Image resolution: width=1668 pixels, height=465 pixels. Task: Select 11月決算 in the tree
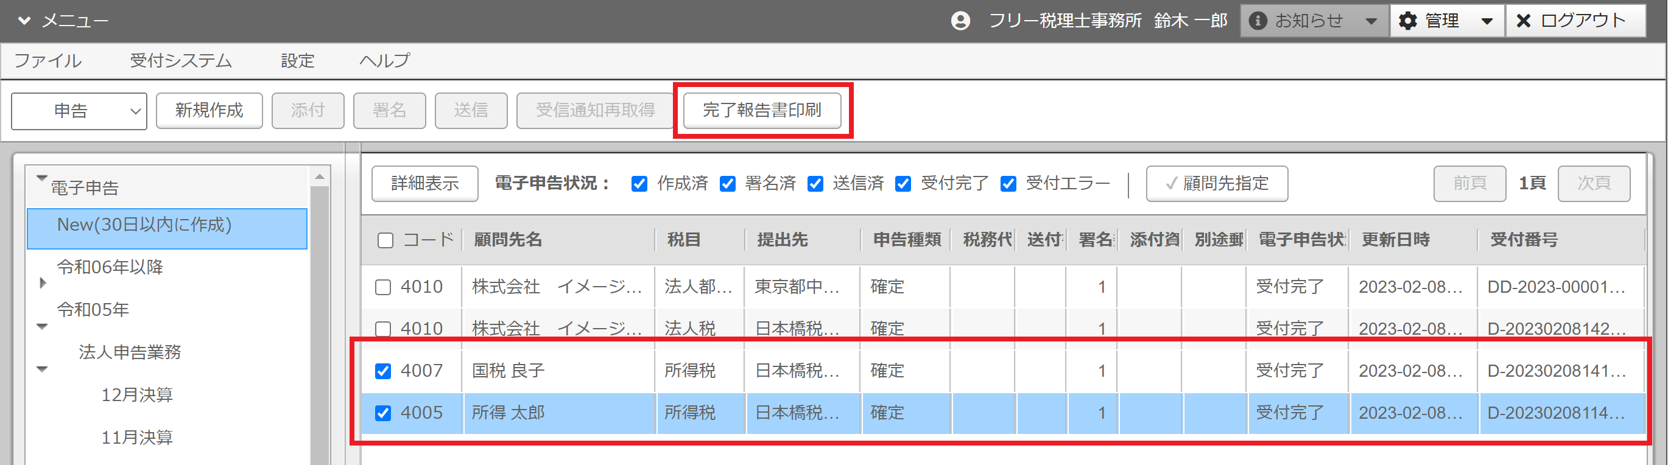click(136, 437)
